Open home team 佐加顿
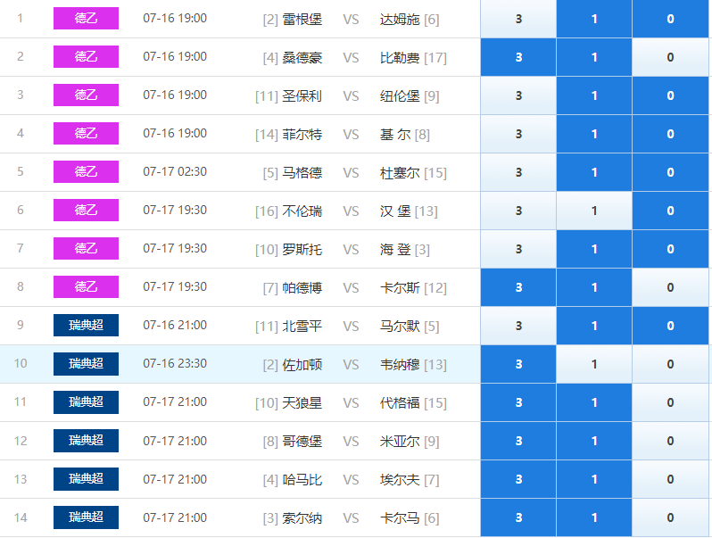Screen dimensions: 712x538 302,365
